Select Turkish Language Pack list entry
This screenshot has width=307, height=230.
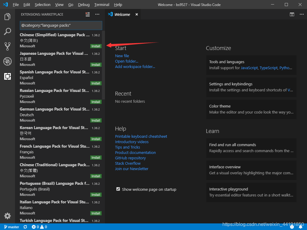[61, 221]
